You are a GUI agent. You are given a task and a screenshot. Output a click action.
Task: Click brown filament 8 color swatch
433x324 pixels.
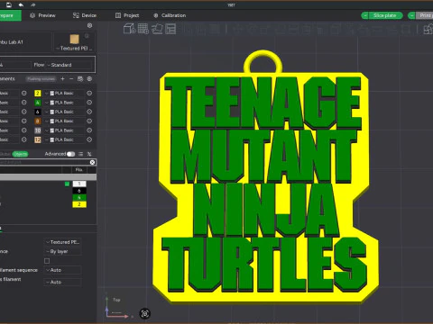coord(38,121)
